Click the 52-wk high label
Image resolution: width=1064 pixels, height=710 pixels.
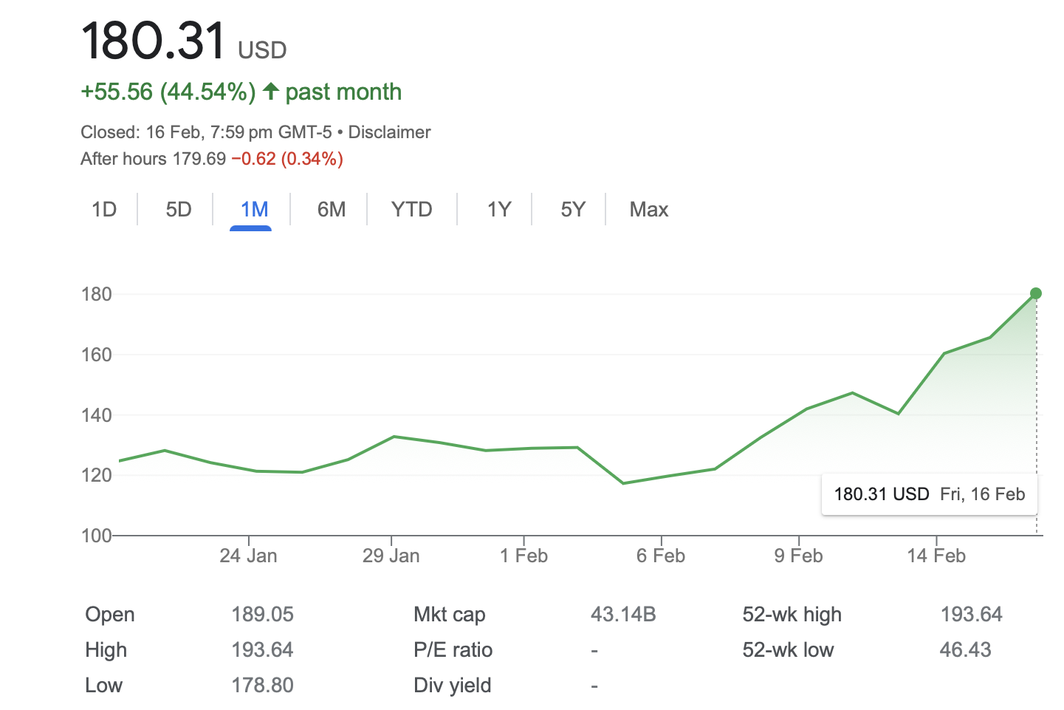pyautogui.click(x=792, y=615)
